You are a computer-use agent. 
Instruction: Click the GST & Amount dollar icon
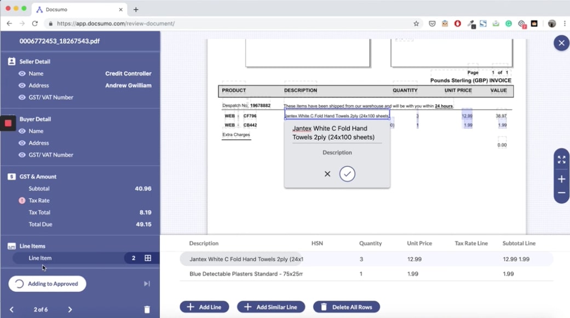click(13, 176)
